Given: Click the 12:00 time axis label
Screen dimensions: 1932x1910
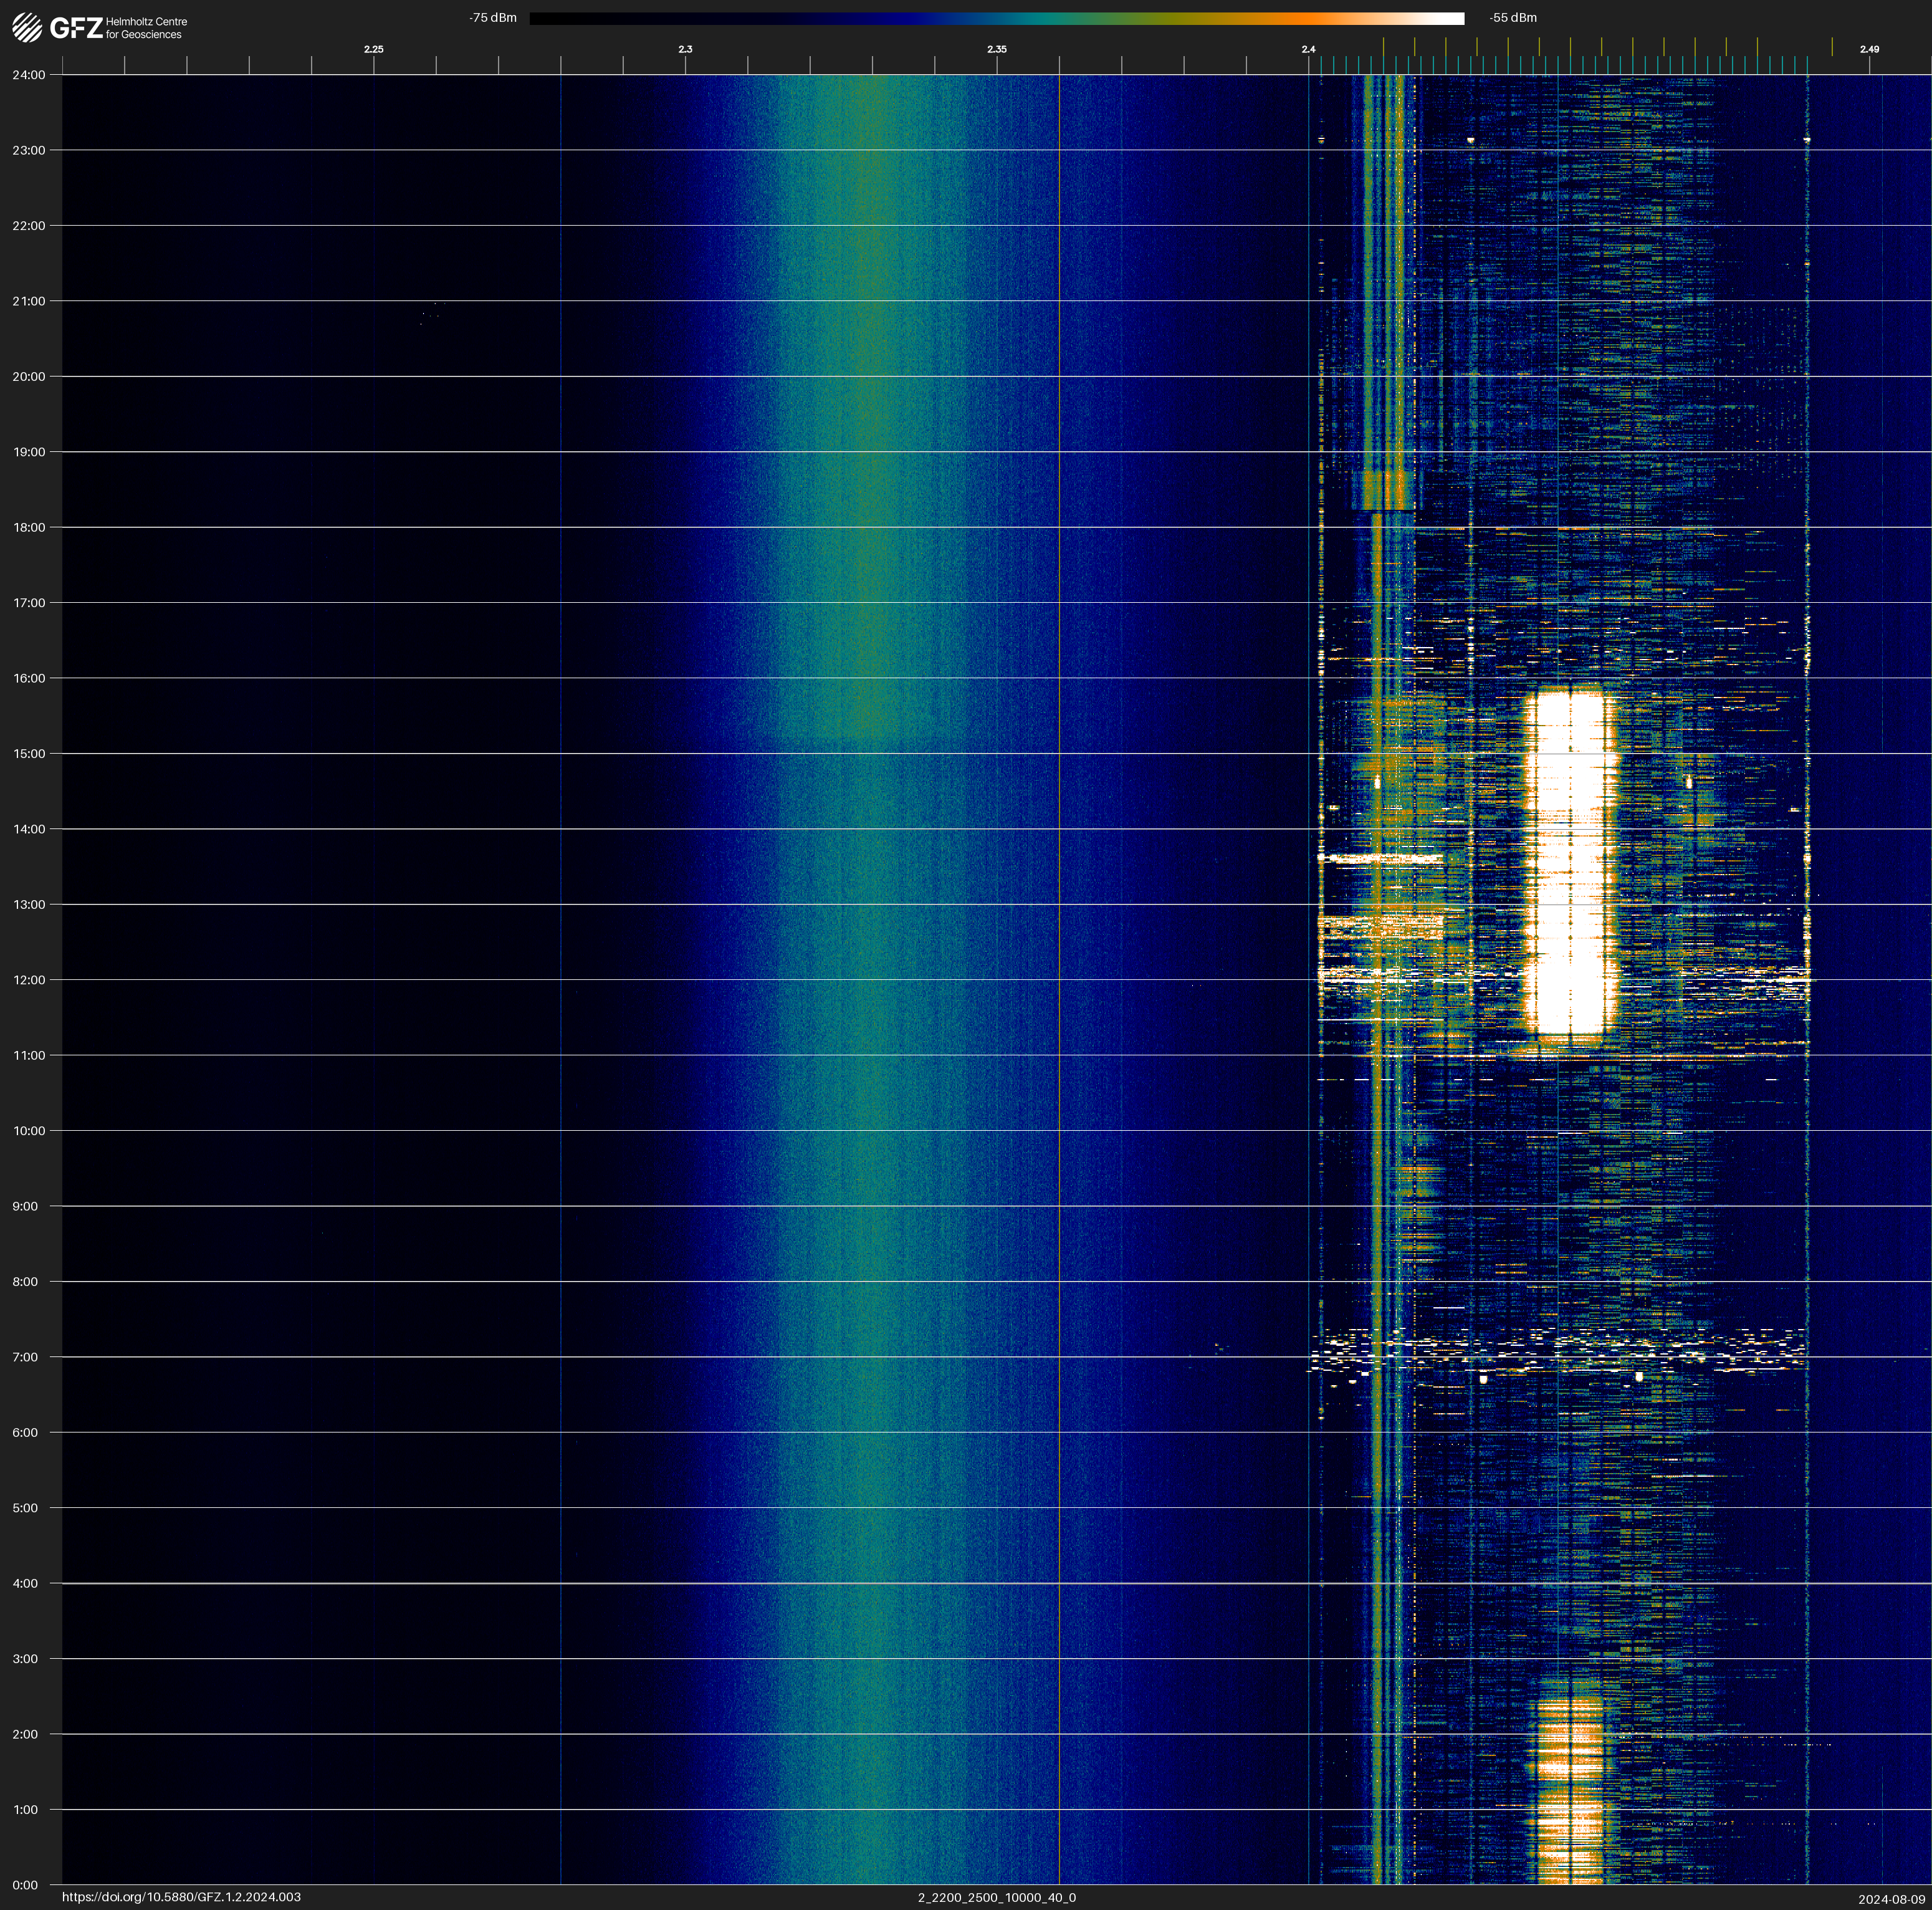Looking at the screenshot, I should tap(29, 980).
